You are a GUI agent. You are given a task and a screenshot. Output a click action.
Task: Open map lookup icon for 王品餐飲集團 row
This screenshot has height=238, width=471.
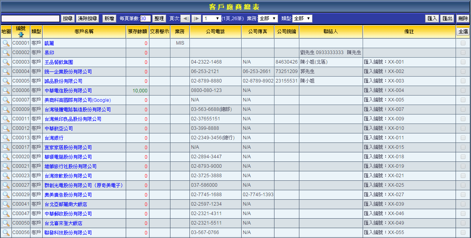[6, 62]
